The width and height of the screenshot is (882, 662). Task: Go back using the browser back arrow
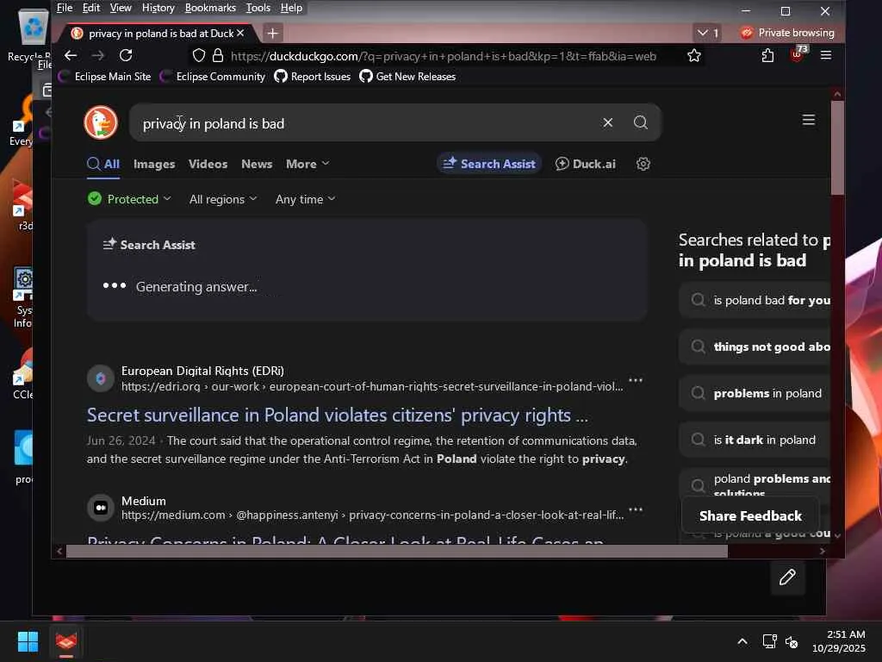(x=71, y=55)
